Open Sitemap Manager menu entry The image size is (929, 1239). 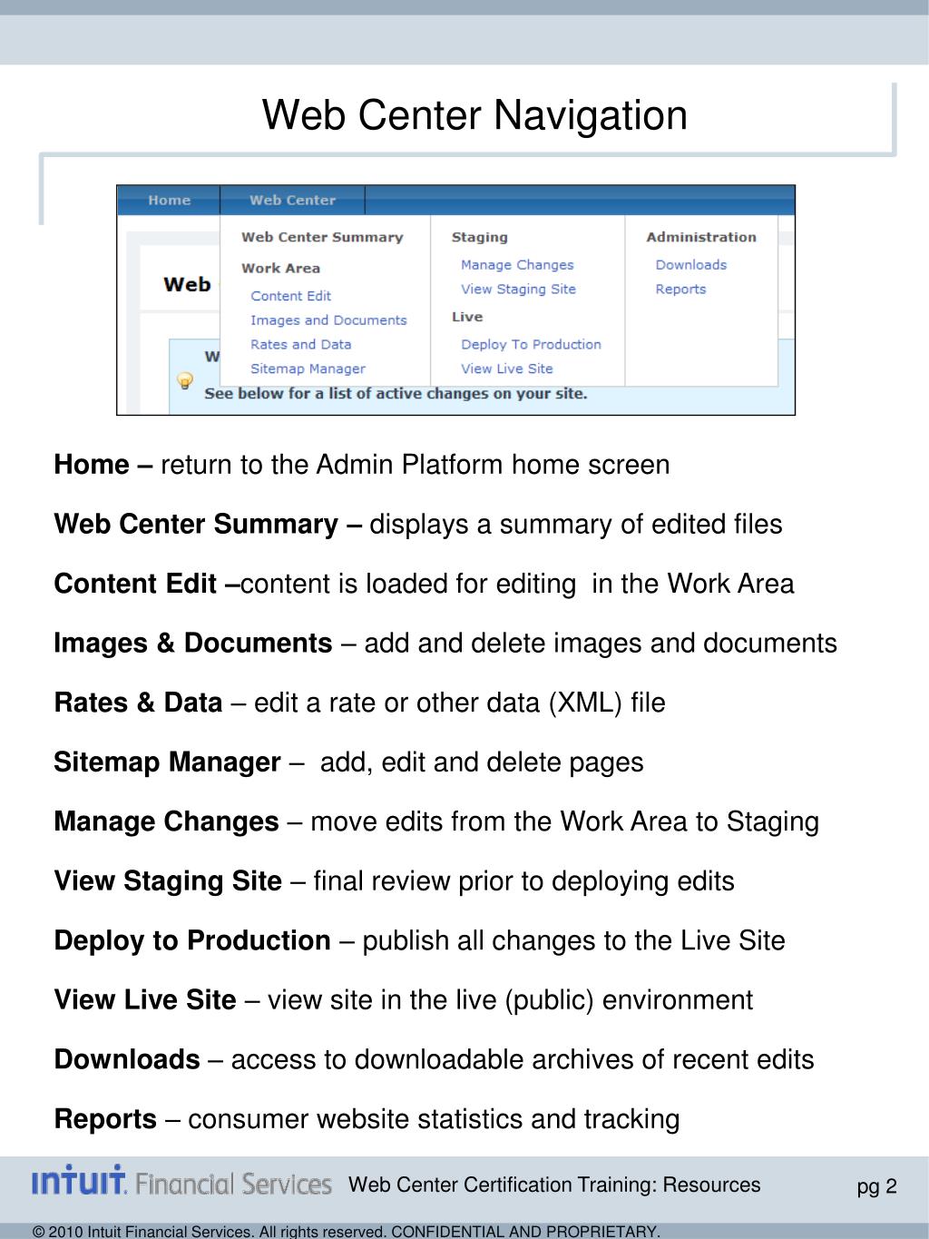point(308,369)
